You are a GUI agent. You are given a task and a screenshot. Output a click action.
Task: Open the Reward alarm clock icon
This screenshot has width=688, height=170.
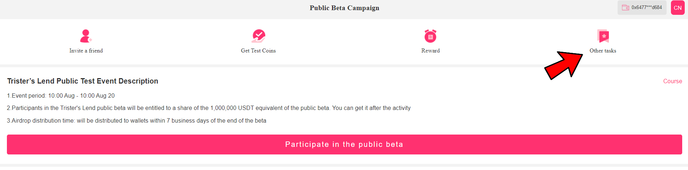coord(430,36)
